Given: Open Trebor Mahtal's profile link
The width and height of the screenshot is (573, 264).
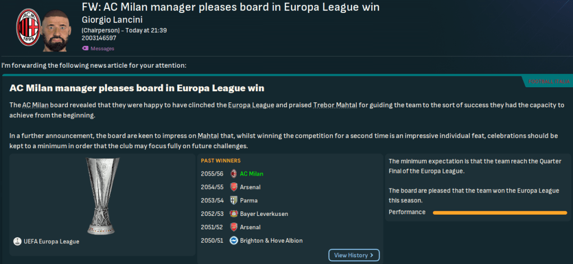Looking at the screenshot, I should pos(321,105).
